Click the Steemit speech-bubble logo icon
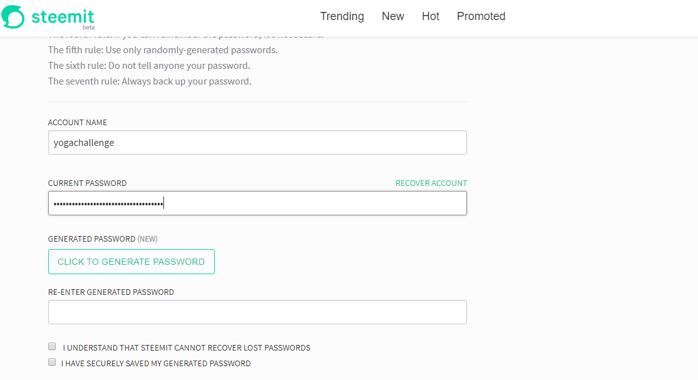Viewport: 698px width, 380px height. pos(13,17)
